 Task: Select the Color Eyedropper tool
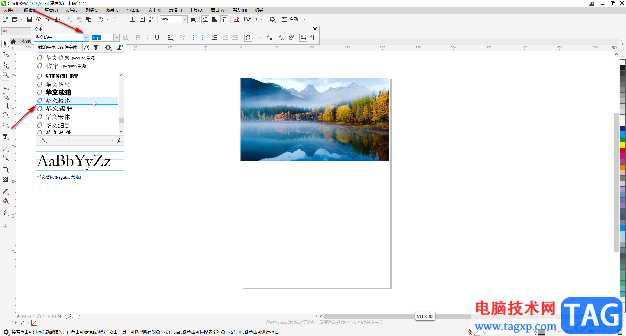(x=5, y=192)
